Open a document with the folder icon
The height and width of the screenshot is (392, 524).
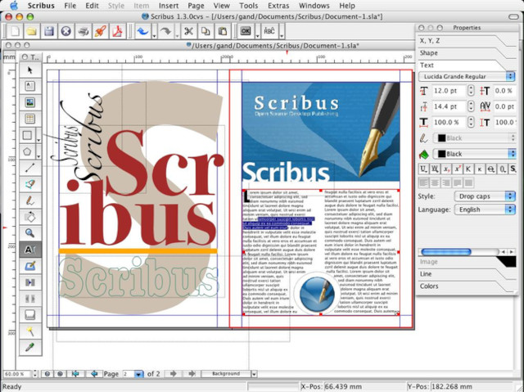(32, 31)
